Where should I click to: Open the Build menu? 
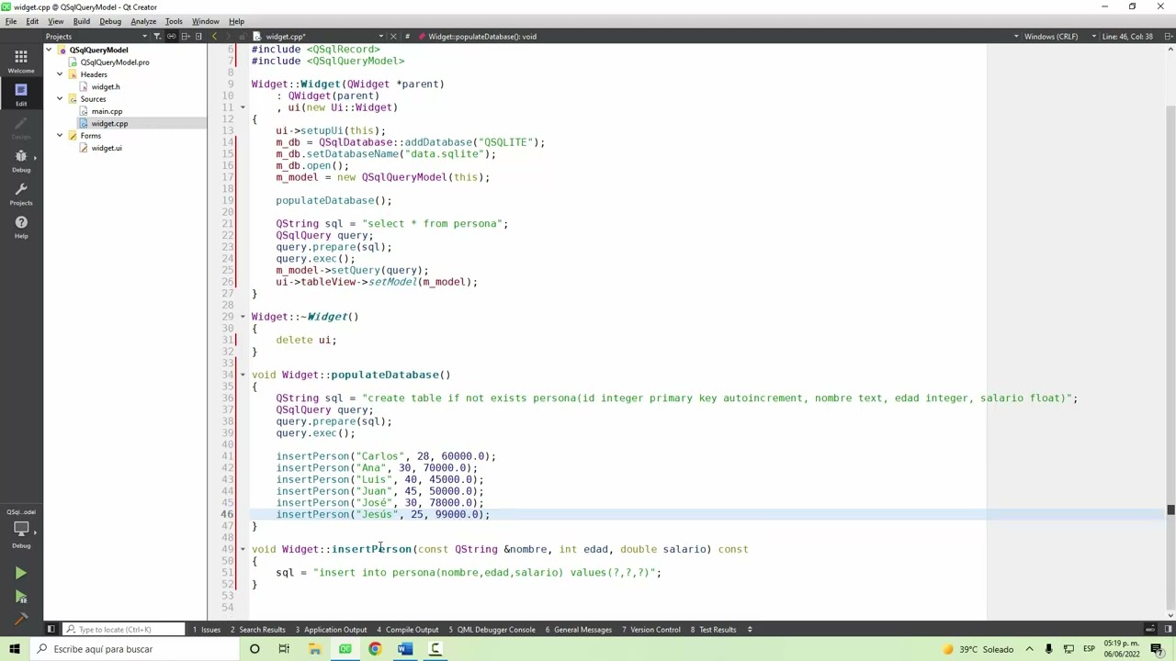point(81,21)
